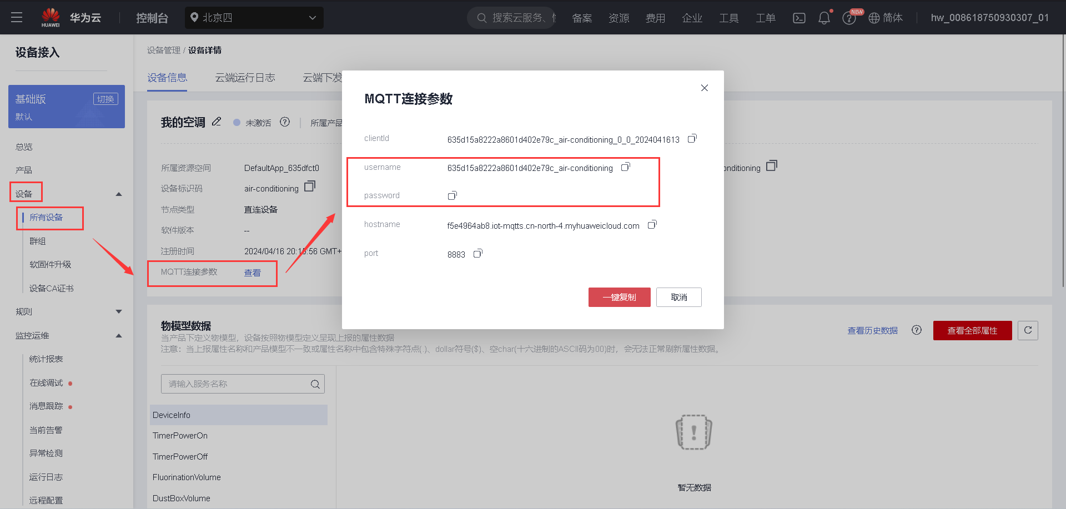Switch to the 云端运行日志 tab
Screen dimensions: 1066x509
(245, 78)
